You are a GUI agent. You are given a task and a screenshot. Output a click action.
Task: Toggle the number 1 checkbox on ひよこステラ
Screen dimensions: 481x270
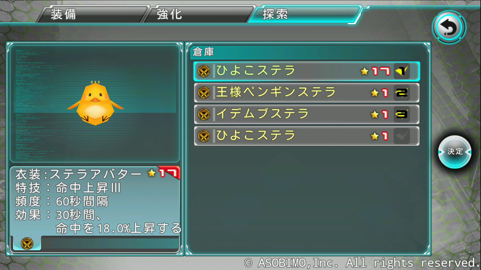coord(402,71)
